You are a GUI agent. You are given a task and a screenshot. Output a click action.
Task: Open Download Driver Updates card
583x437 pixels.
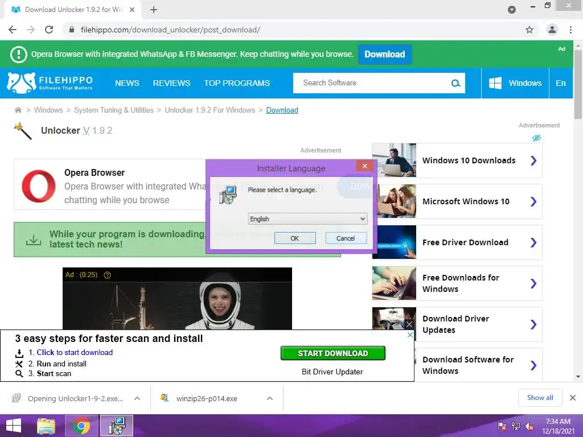[457, 324]
